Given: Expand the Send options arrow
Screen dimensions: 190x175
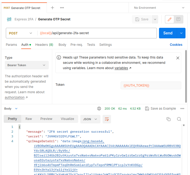Looking at the screenshot, I should point(181,33).
